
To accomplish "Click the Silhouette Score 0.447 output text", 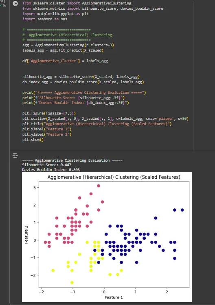I will point(47,165).
